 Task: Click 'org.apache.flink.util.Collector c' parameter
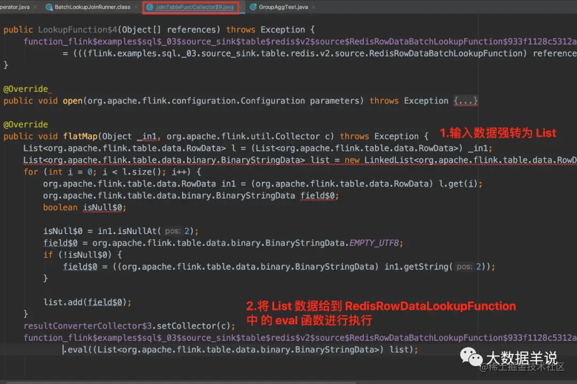248,137
